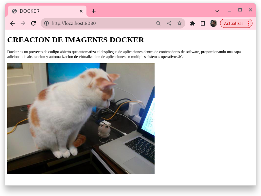Open the three-dot Chrome menu
This screenshot has height=196, width=261.
coord(249,23)
